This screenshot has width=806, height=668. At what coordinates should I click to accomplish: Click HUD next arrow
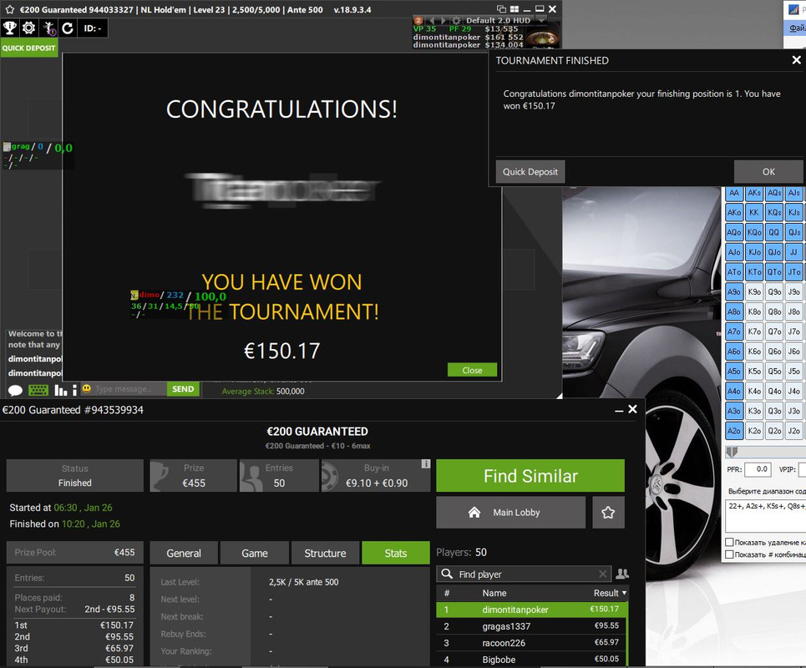tap(444, 21)
